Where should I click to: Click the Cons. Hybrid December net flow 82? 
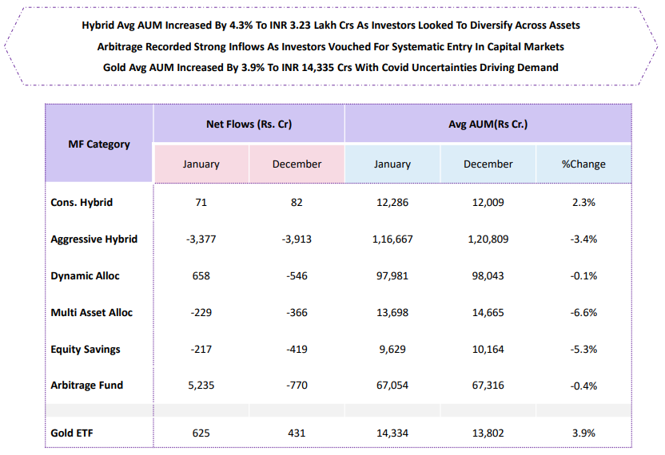click(297, 203)
